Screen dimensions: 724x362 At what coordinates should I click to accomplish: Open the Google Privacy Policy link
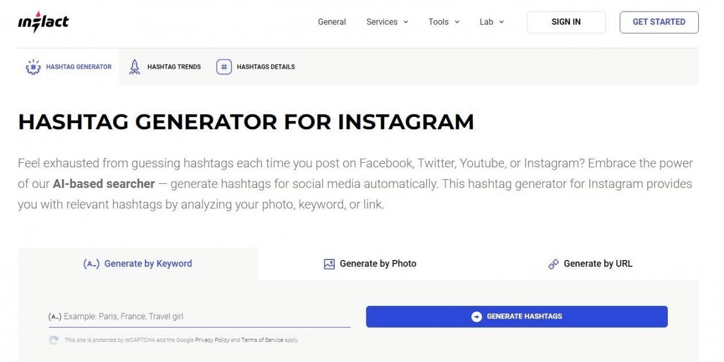click(x=212, y=340)
